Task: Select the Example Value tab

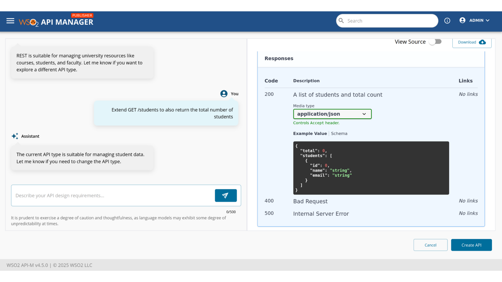Action: (310, 133)
